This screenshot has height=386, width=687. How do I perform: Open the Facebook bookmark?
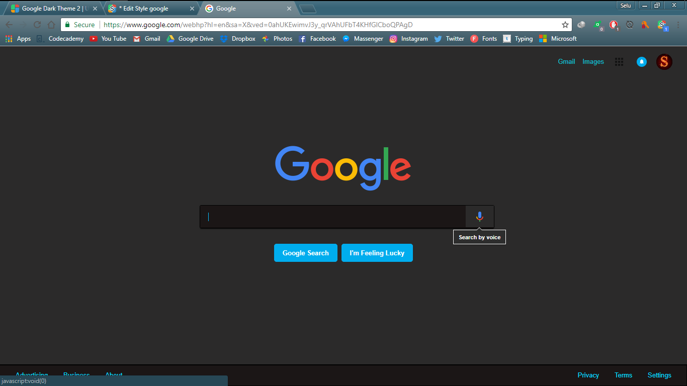317,39
